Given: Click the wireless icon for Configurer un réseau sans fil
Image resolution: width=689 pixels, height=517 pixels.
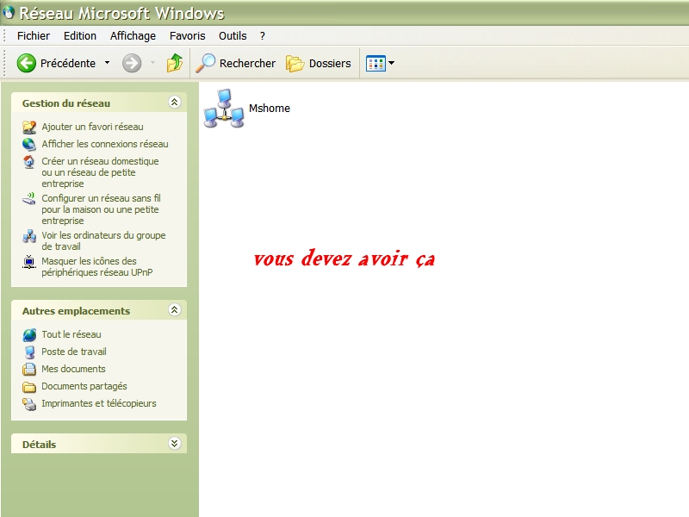Looking at the screenshot, I should (29, 199).
